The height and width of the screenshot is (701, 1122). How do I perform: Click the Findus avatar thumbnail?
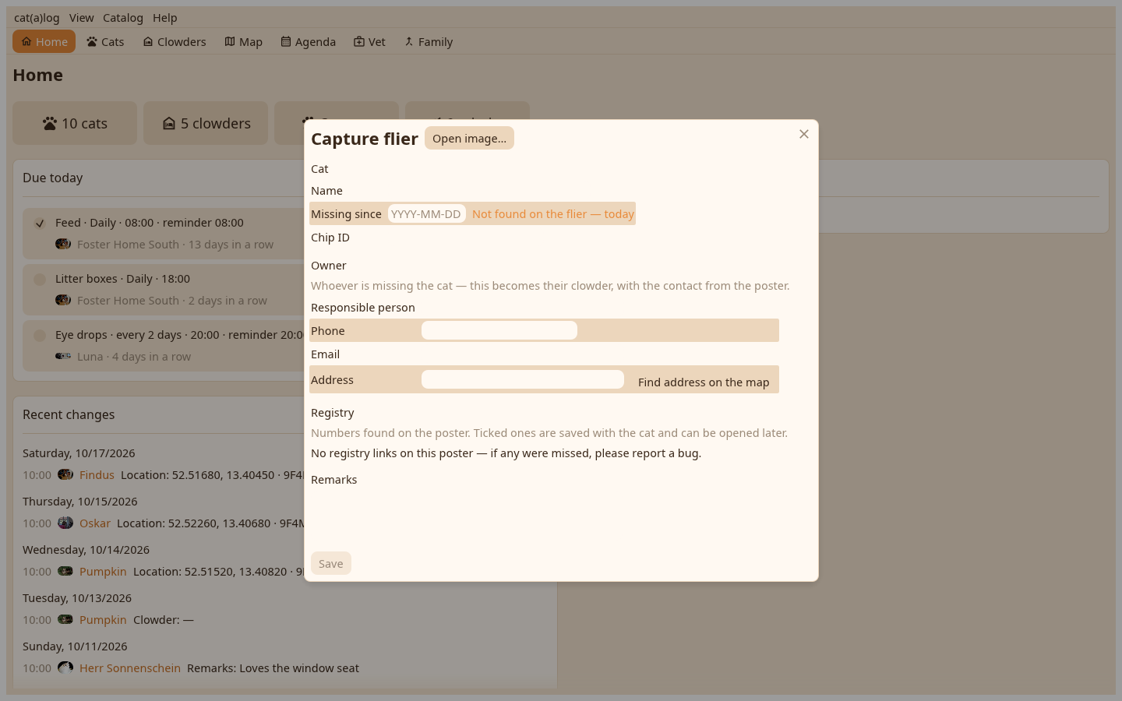pyautogui.click(x=65, y=474)
